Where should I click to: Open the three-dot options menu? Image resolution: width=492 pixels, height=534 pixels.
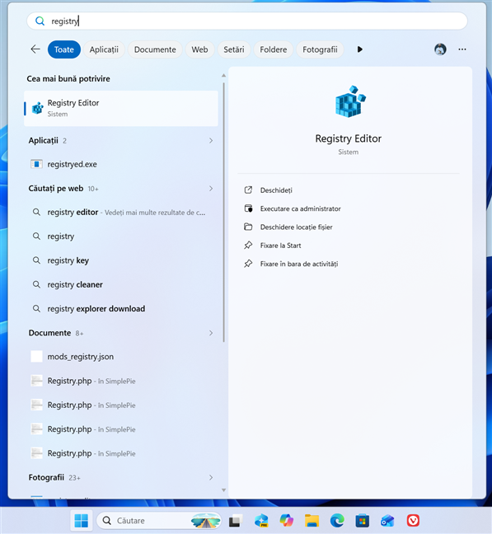click(x=462, y=49)
